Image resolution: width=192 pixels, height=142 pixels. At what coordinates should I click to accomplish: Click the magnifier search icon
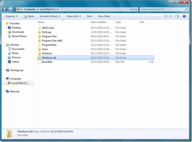pos(186,9)
